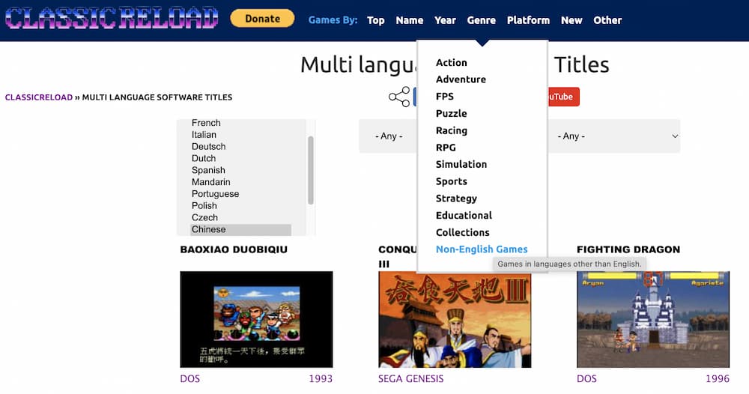This screenshot has height=394, width=749.
Task: Choose Simulation genre
Action: pos(461,164)
